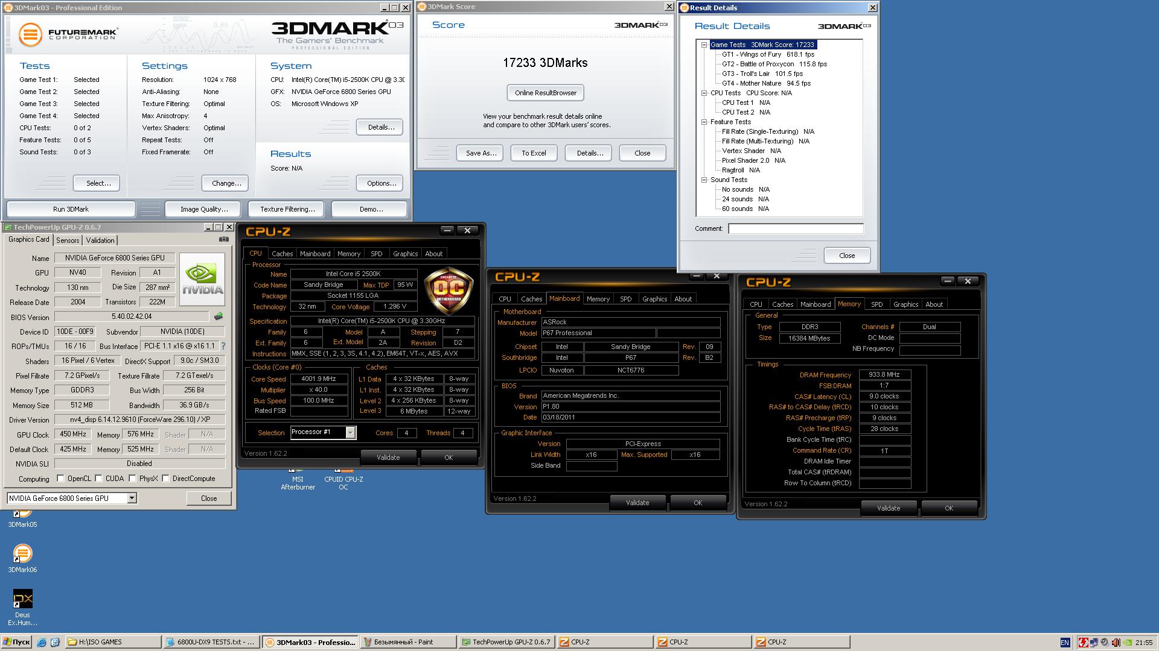Click the Comment input field

(x=796, y=228)
